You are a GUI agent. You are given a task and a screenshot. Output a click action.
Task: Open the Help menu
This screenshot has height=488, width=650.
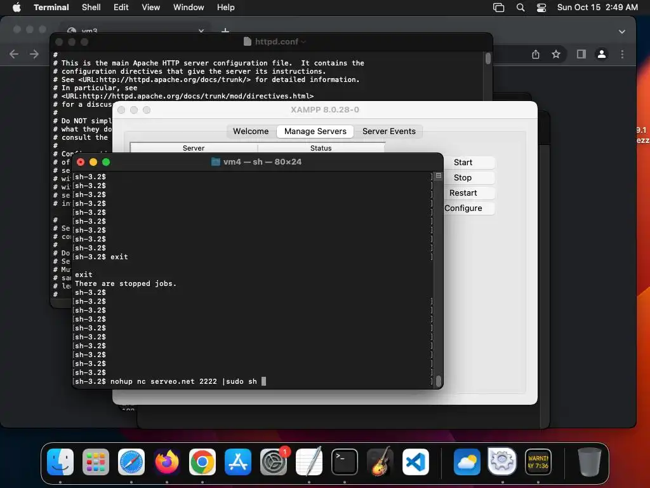click(x=226, y=8)
